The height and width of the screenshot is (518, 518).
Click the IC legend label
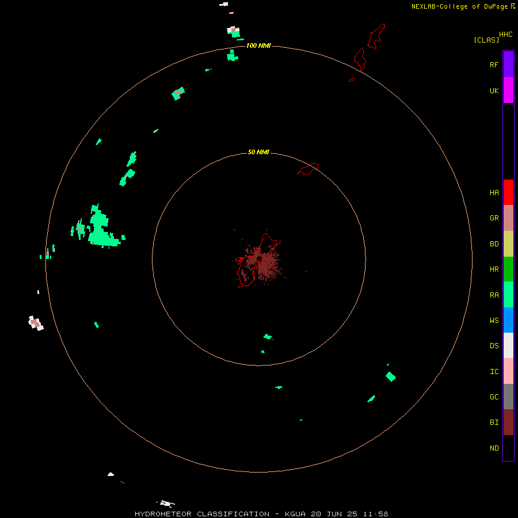click(494, 371)
